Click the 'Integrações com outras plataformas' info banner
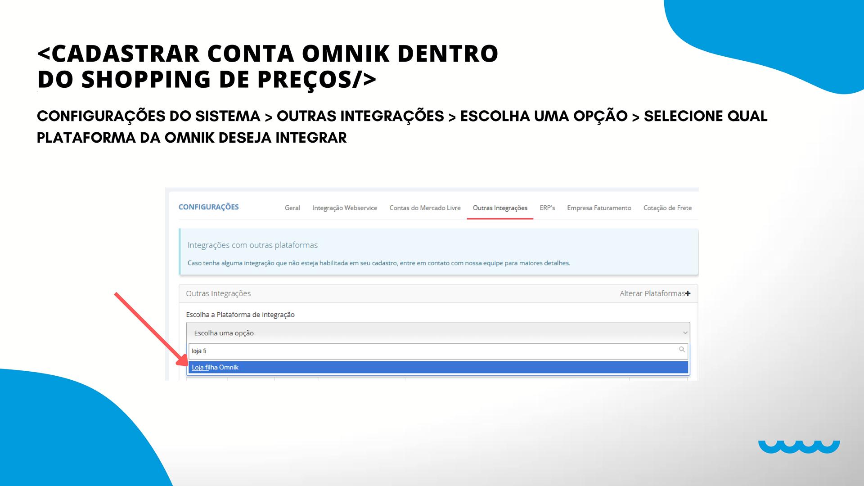 click(438, 252)
